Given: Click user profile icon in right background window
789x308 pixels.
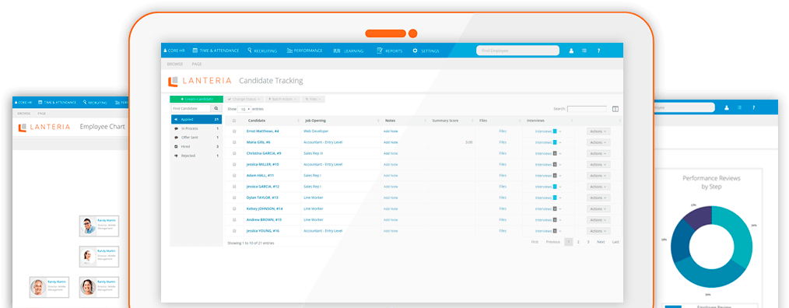Looking at the screenshot, I should tap(727, 107).
